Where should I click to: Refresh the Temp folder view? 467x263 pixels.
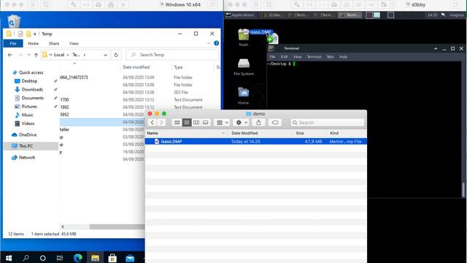coord(116,55)
